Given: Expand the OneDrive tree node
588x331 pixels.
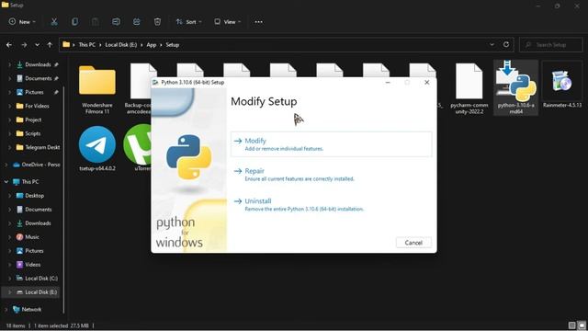Looking at the screenshot, I should (6, 165).
